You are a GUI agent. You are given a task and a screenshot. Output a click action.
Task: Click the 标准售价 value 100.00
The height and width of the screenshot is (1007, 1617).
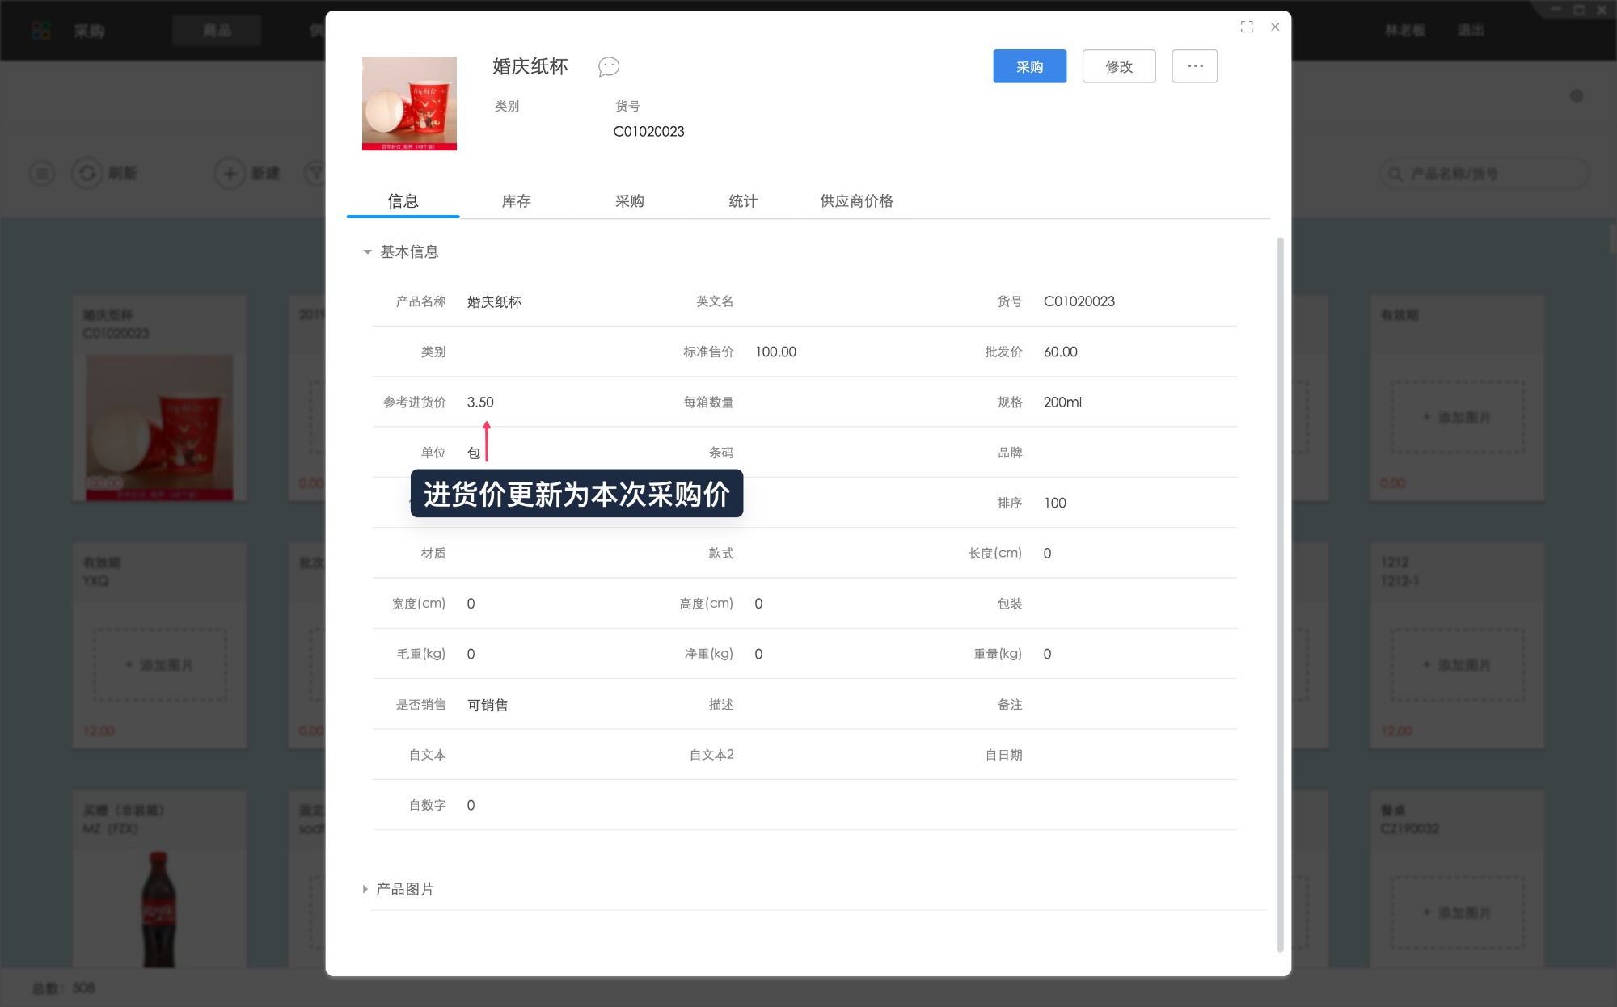(775, 352)
